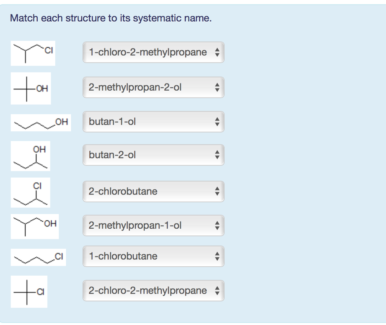
Task: Open the 2-methylpropan-1-ol dropdown
Action: [x=153, y=225]
